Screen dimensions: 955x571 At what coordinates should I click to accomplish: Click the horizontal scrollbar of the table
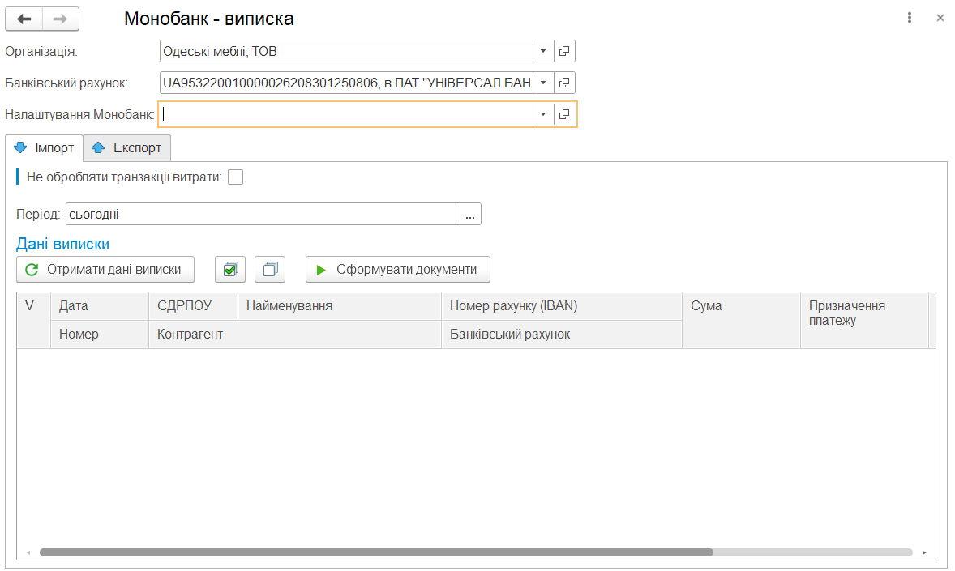376,552
